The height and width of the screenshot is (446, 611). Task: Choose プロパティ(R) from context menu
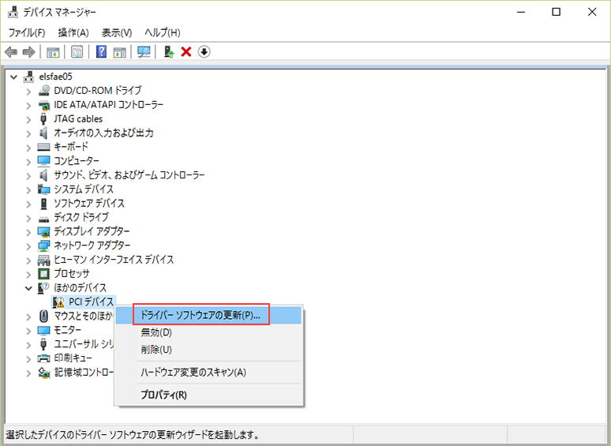[208, 395]
